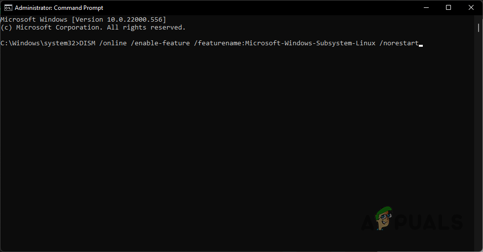Click the C:\Windows\system32> prompt path
483x252 pixels.
click(39, 43)
